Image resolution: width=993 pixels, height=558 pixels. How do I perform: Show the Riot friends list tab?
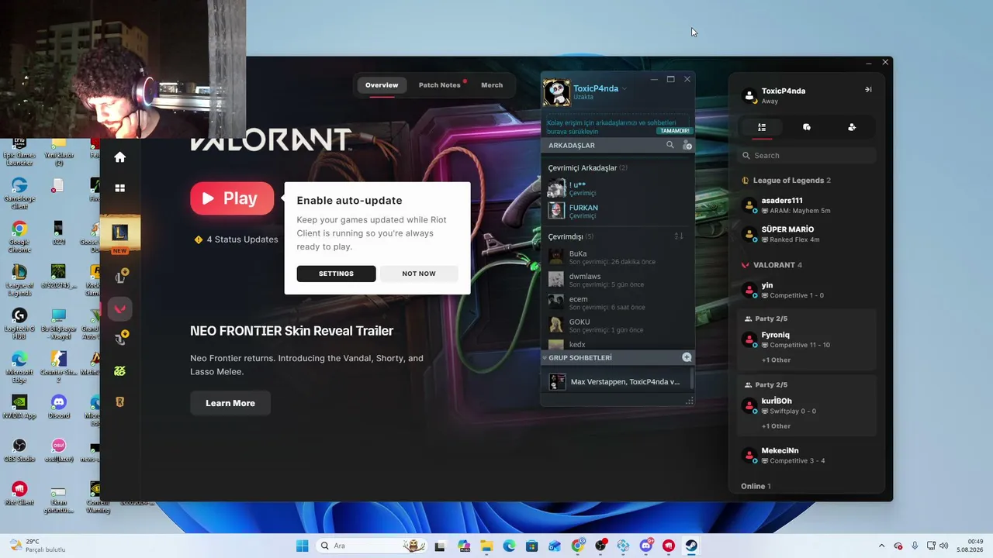[x=762, y=127]
